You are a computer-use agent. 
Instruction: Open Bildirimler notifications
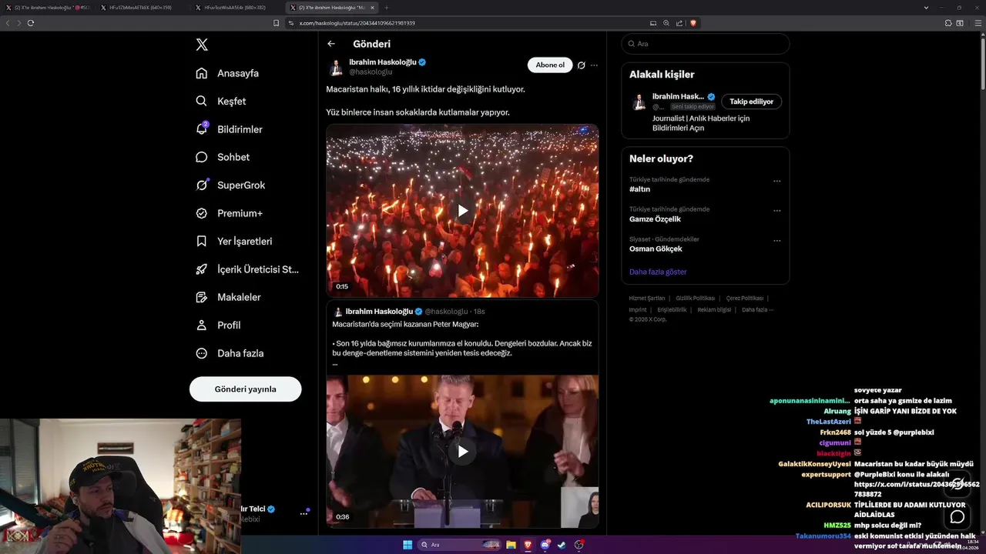pyautogui.click(x=229, y=129)
